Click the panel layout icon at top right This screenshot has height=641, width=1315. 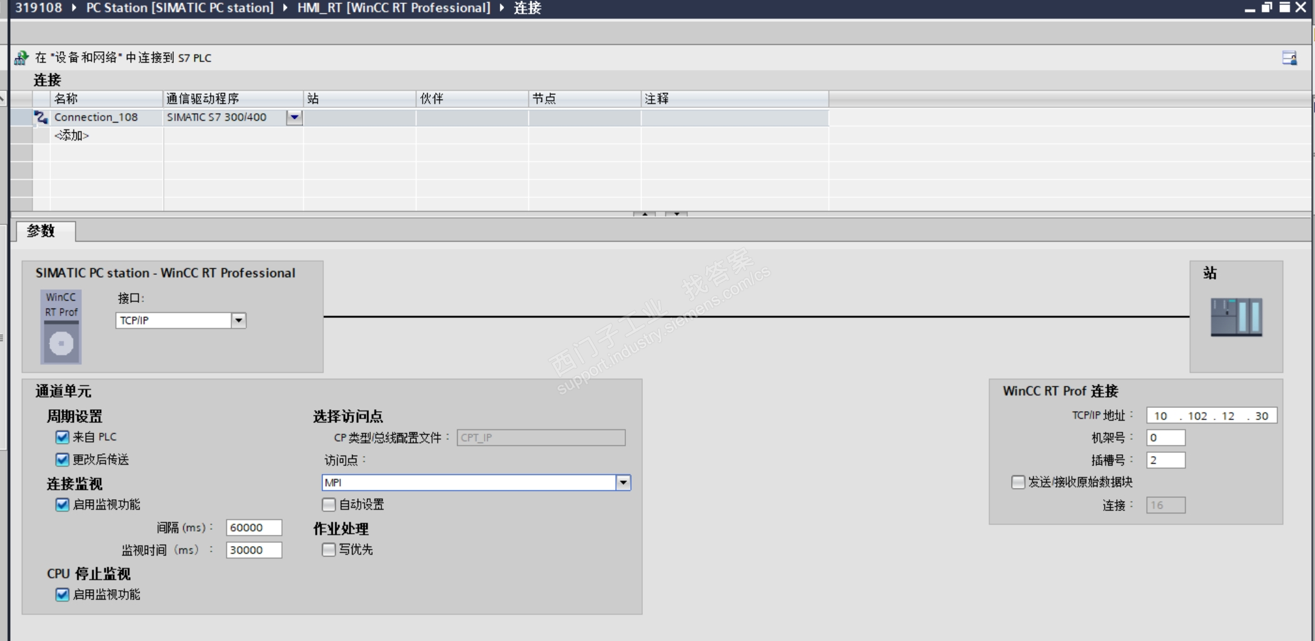1289,58
